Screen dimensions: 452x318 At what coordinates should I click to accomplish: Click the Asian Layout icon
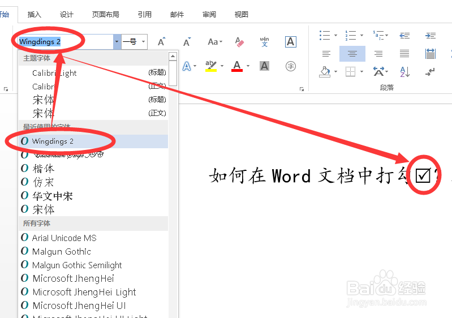coord(378,71)
